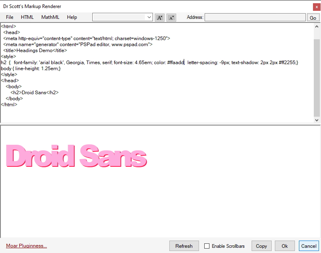Open the MathML menu

click(50, 17)
